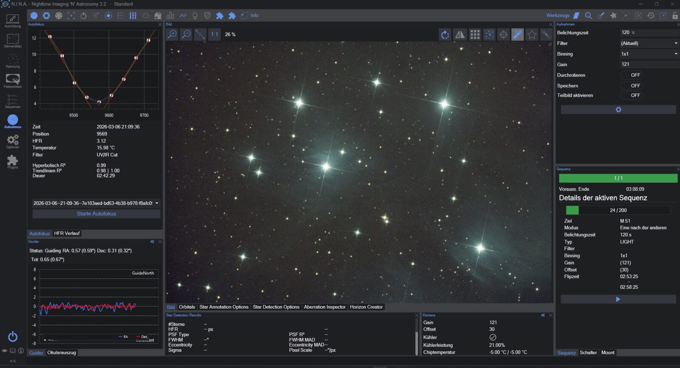Click the Starte Autofokus button
This screenshot has height=368, width=680.
[96, 214]
